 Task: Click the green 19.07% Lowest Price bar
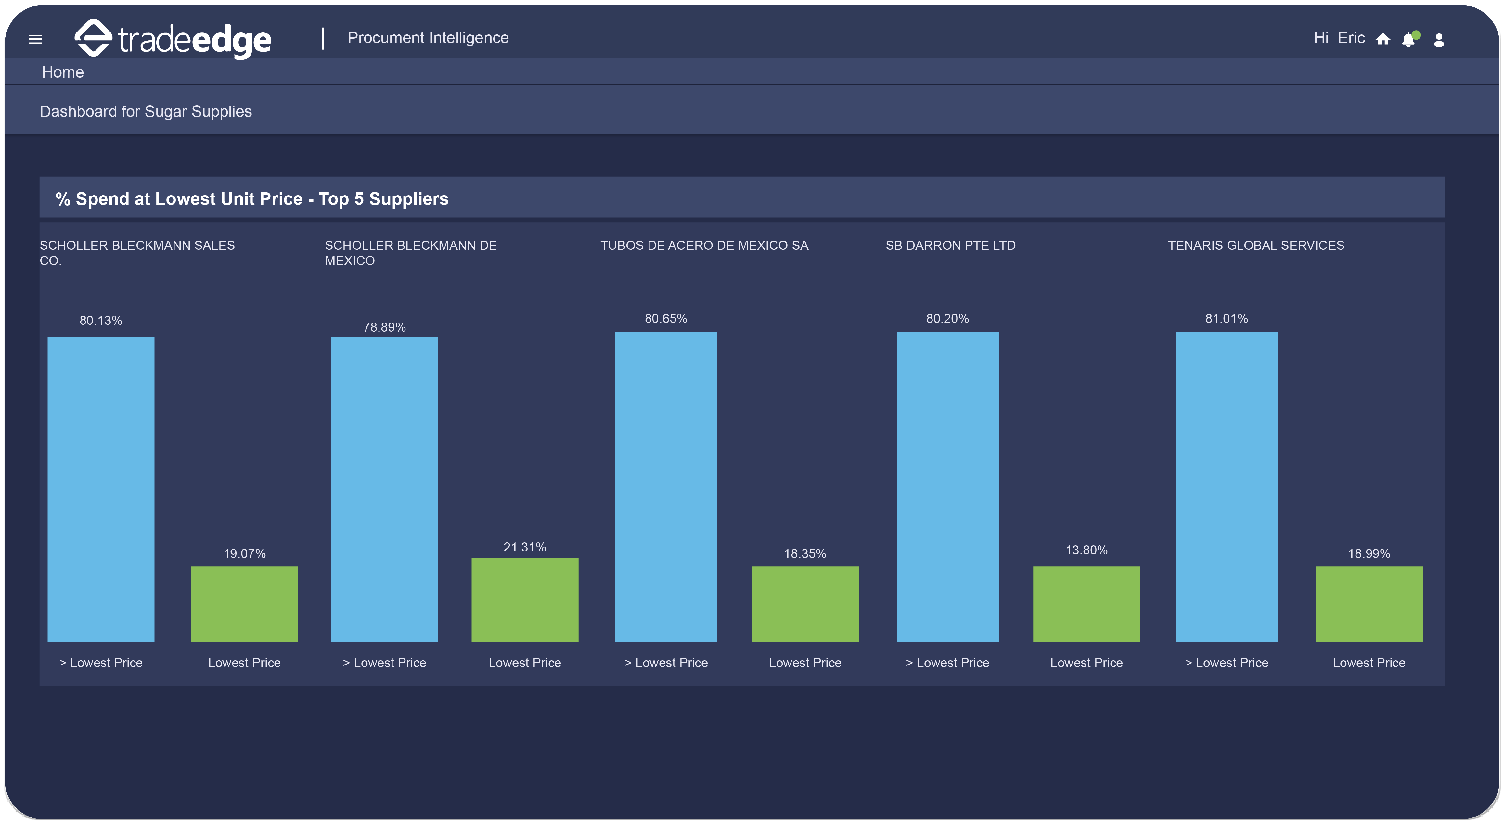pos(244,603)
